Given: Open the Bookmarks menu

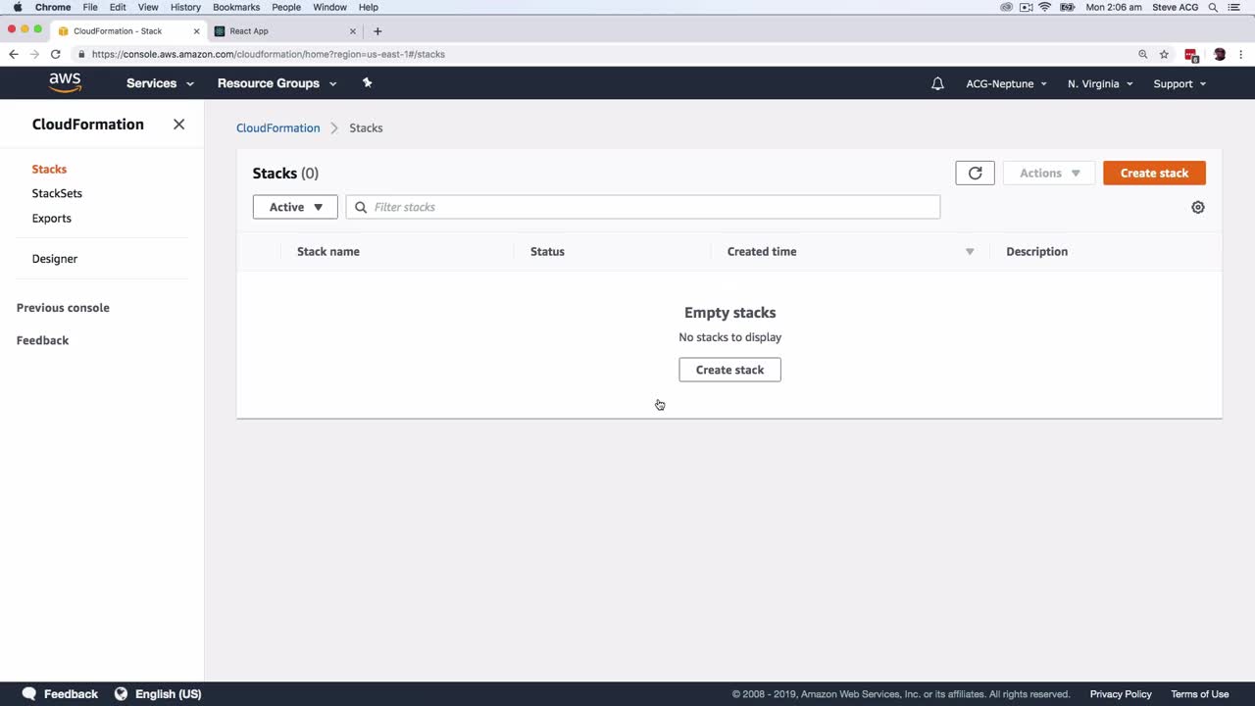Looking at the screenshot, I should [236, 7].
